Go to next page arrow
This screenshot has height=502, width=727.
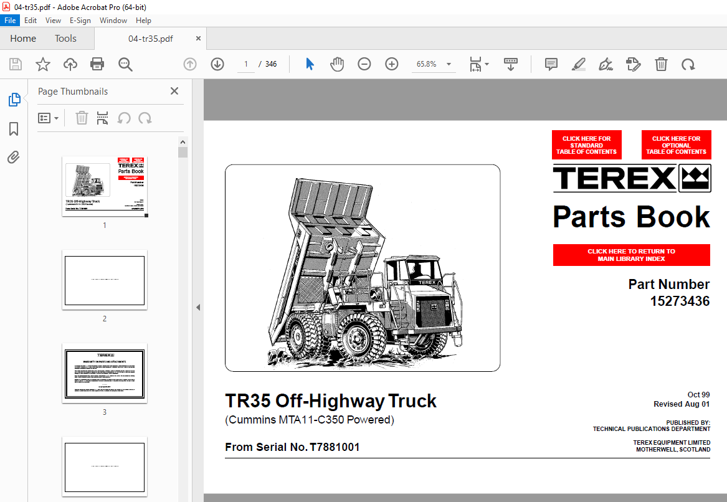point(217,64)
